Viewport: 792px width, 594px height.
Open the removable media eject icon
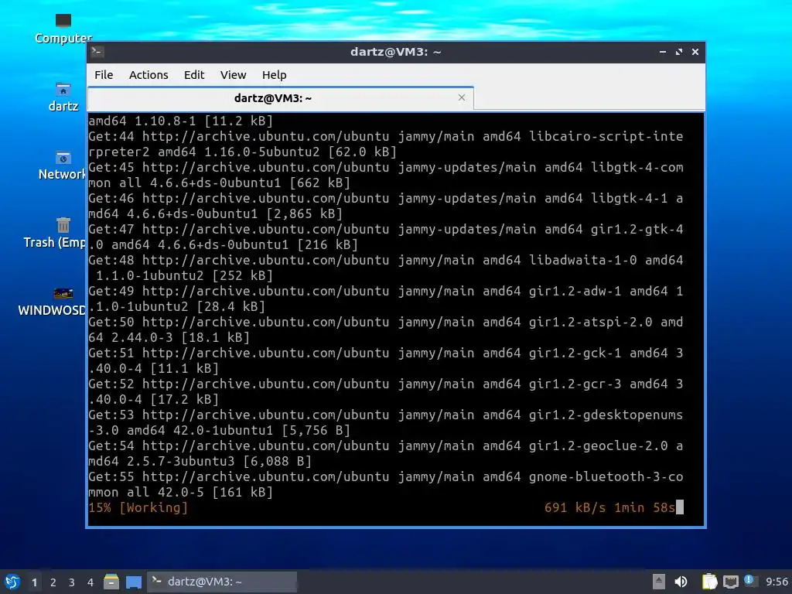tap(659, 582)
